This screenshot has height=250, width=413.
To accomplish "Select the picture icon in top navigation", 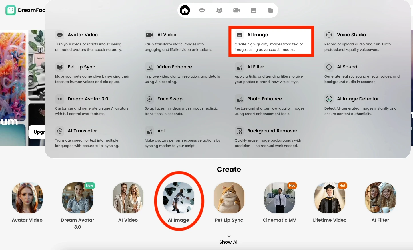I will coord(254,11).
